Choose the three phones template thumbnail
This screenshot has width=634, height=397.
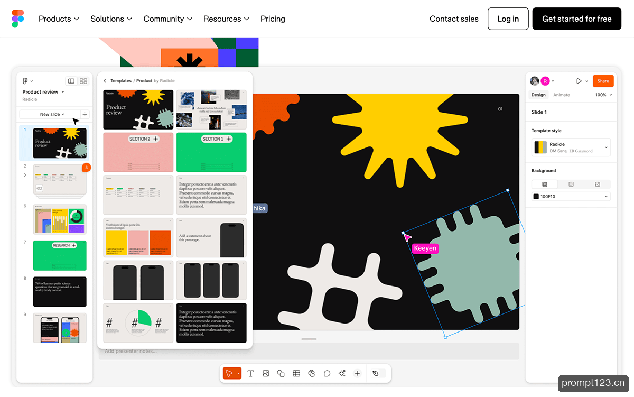211,280
